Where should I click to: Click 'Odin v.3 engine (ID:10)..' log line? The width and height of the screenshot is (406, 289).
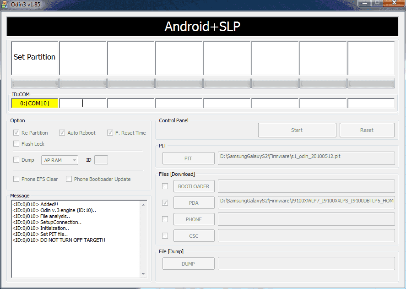pos(54,210)
